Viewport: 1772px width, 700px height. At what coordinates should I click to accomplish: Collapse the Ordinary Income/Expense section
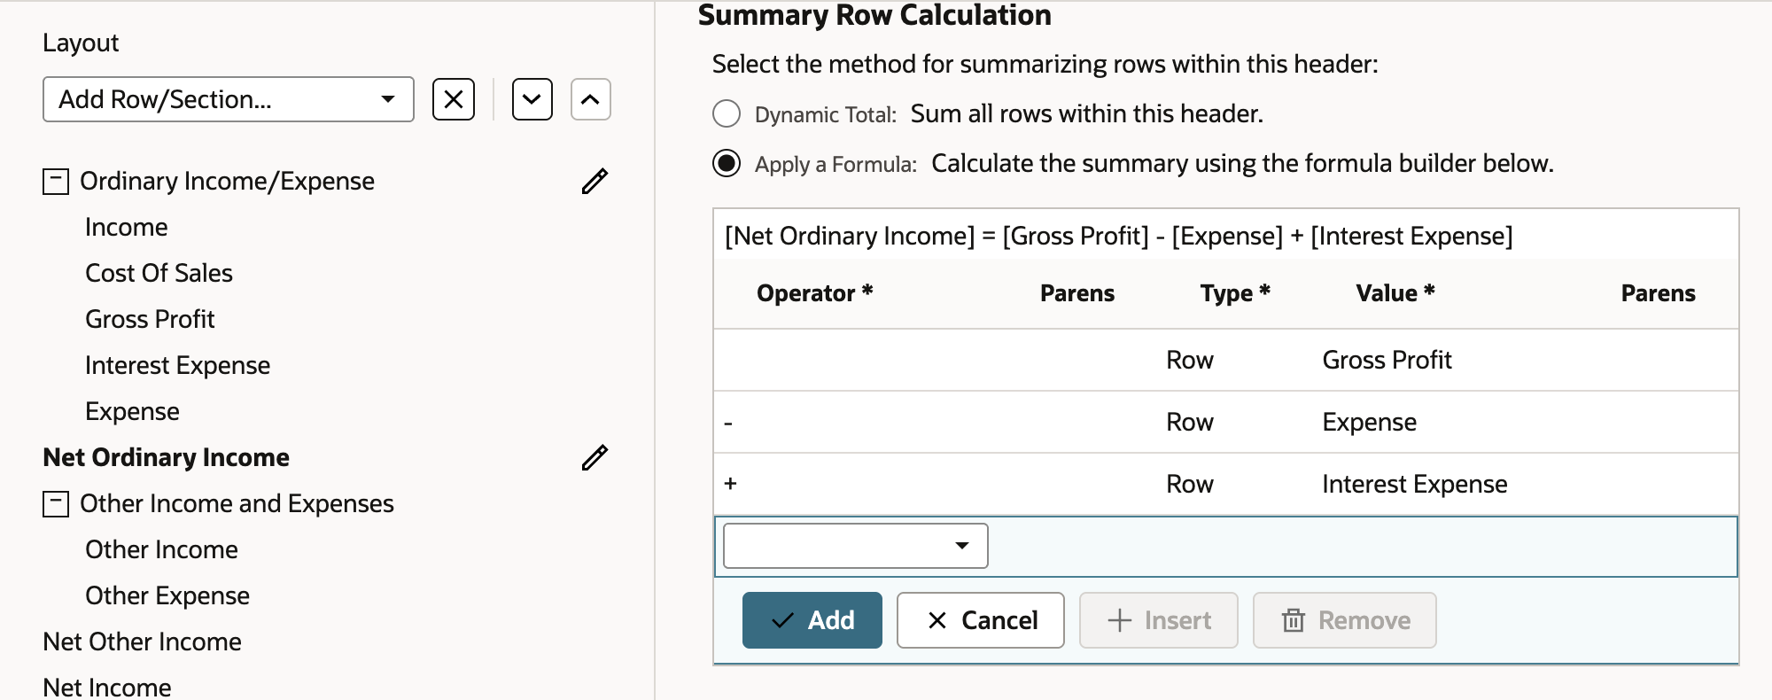tap(56, 182)
